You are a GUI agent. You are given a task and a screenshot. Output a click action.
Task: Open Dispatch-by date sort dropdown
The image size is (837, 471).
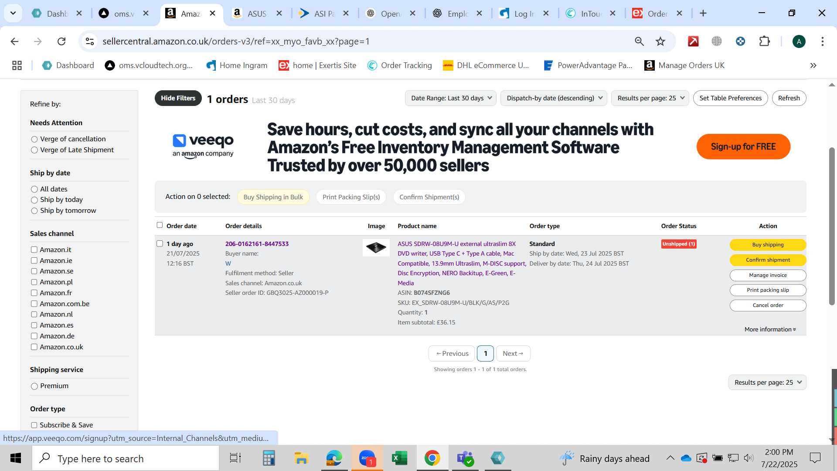coord(554,98)
